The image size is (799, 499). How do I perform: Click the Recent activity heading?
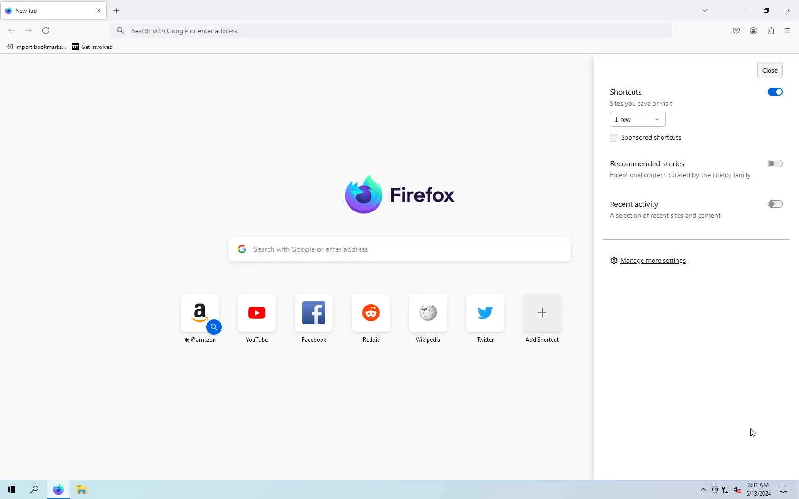(634, 204)
